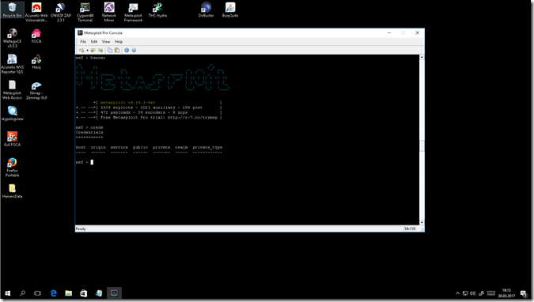Viewport: 534px width, 302px height.
Task: Select the FOCA desktop icon
Action: point(36,36)
